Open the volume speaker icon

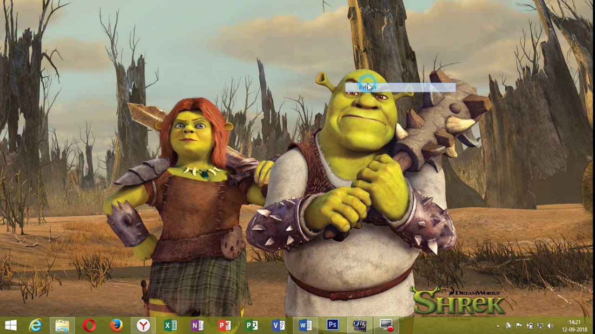click(550, 326)
